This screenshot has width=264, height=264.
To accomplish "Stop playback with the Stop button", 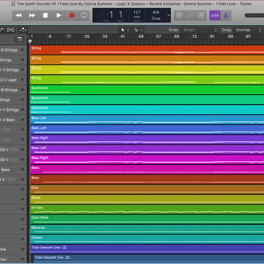I will [46, 15].
